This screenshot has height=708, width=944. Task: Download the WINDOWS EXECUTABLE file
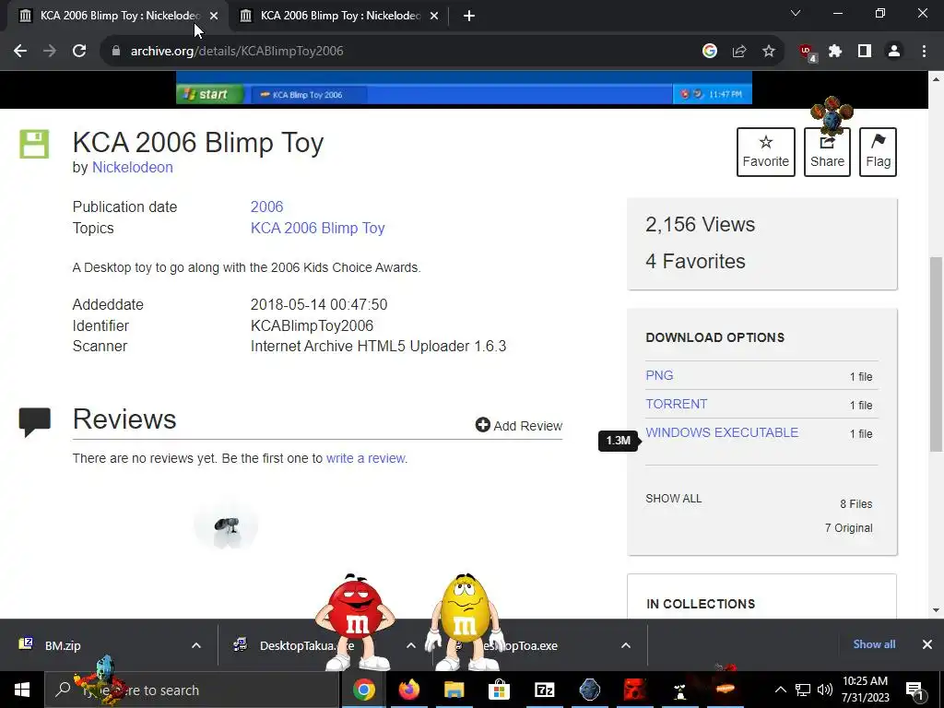(x=722, y=432)
